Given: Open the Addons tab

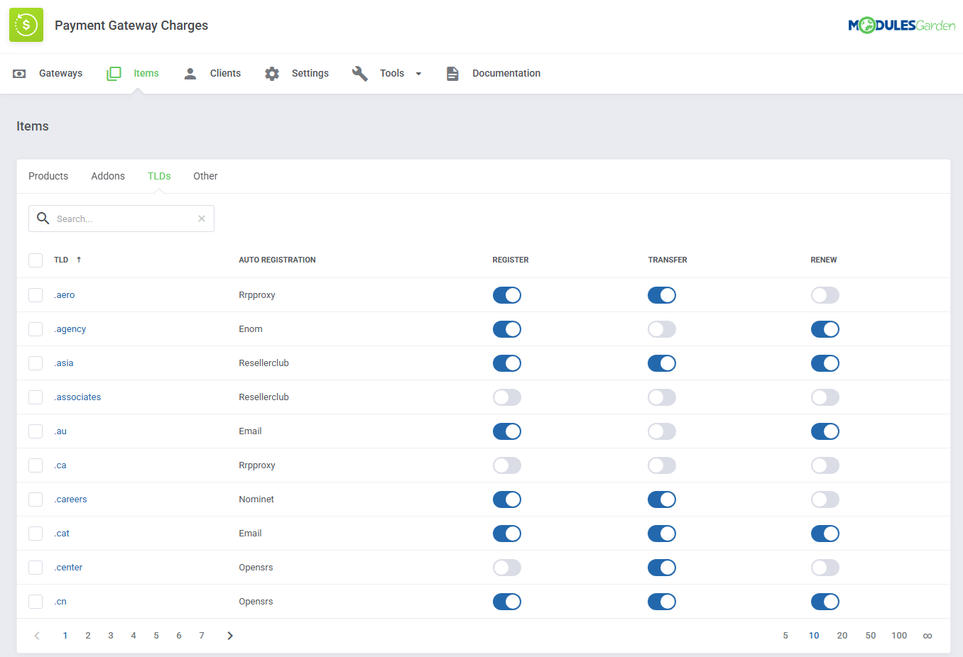Looking at the screenshot, I should point(108,175).
